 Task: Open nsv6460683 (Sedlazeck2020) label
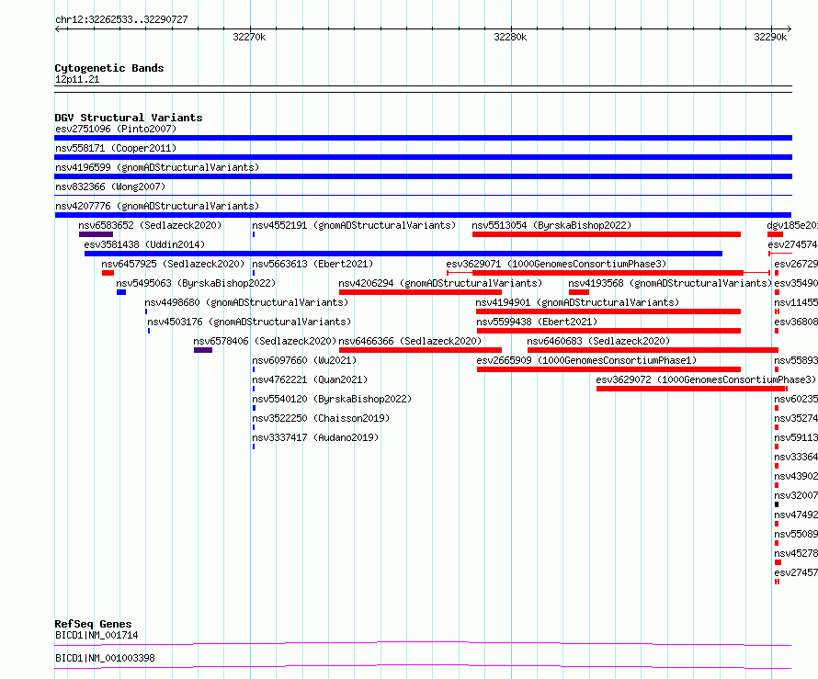(x=598, y=341)
